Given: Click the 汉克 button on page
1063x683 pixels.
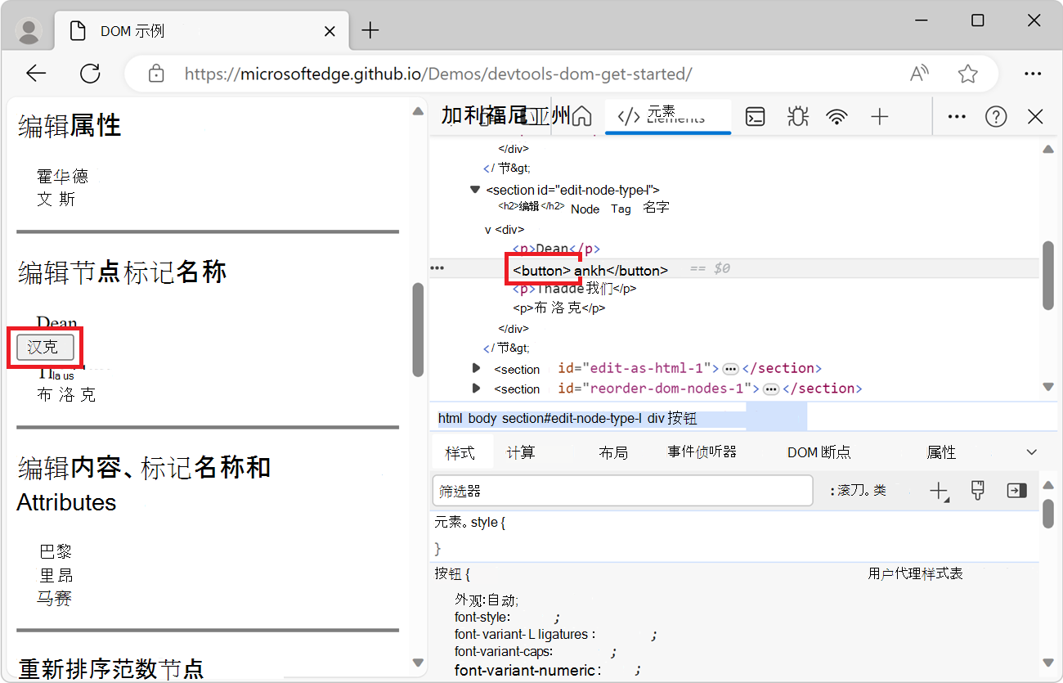Looking at the screenshot, I should point(45,348).
